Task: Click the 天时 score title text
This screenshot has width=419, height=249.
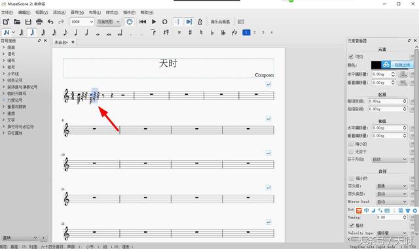Action: click(168, 63)
